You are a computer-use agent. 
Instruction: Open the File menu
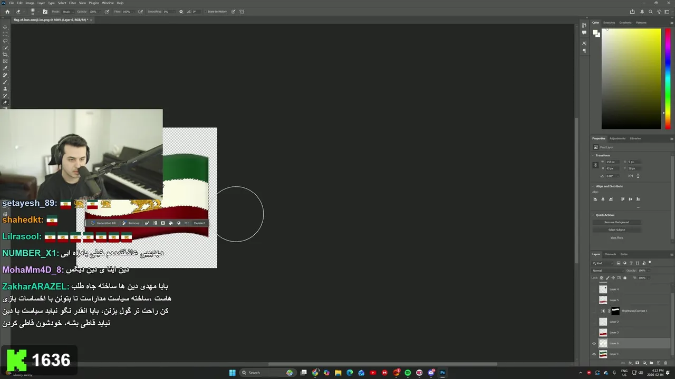12,3
